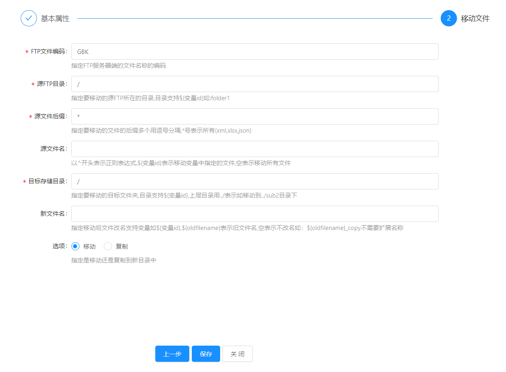Click the checkmark icon of 基本属性 step
The height and width of the screenshot is (372, 506).
29,18
